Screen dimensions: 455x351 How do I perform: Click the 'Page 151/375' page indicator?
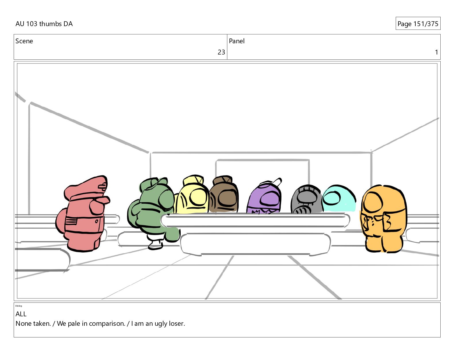pyautogui.click(x=418, y=24)
